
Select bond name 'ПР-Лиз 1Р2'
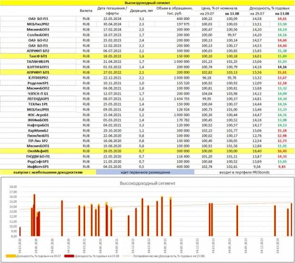pyautogui.click(x=38, y=141)
